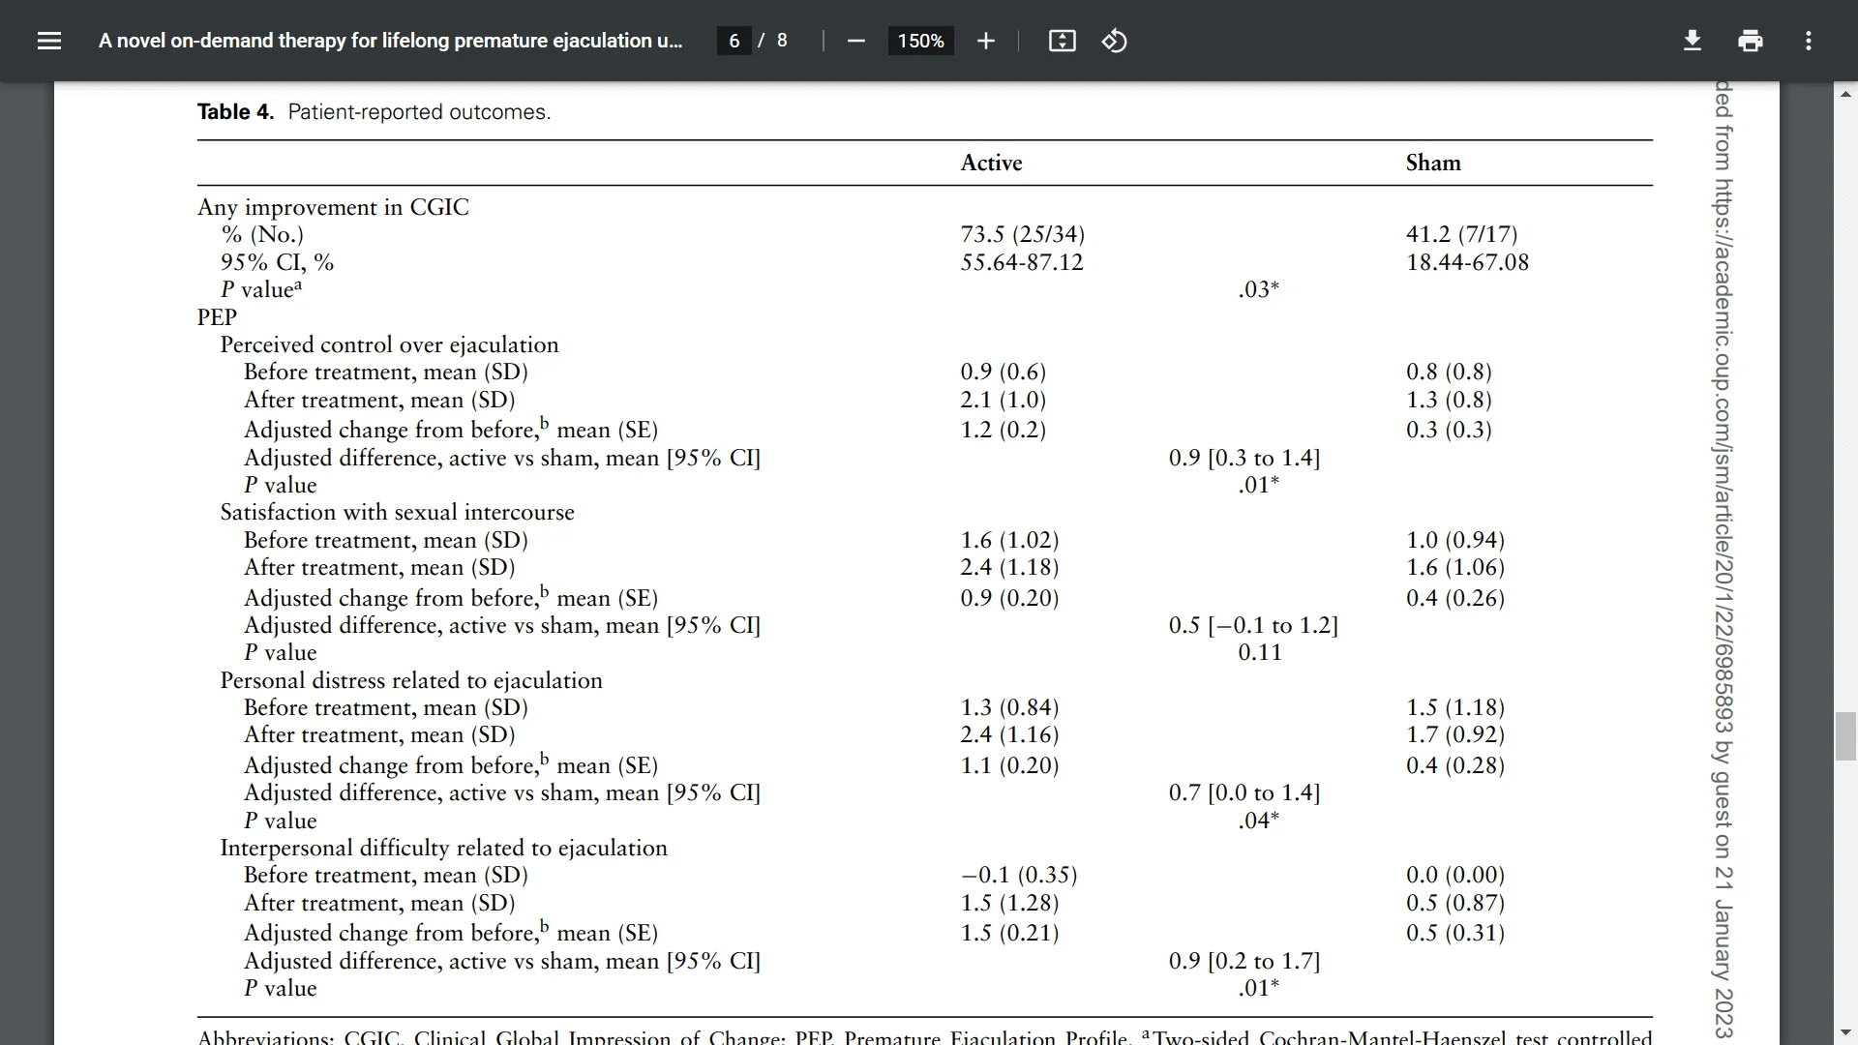Click the value '41.2 (7/17)'
Viewport: 1858px width, 1045px height.
click(1461, 234)
